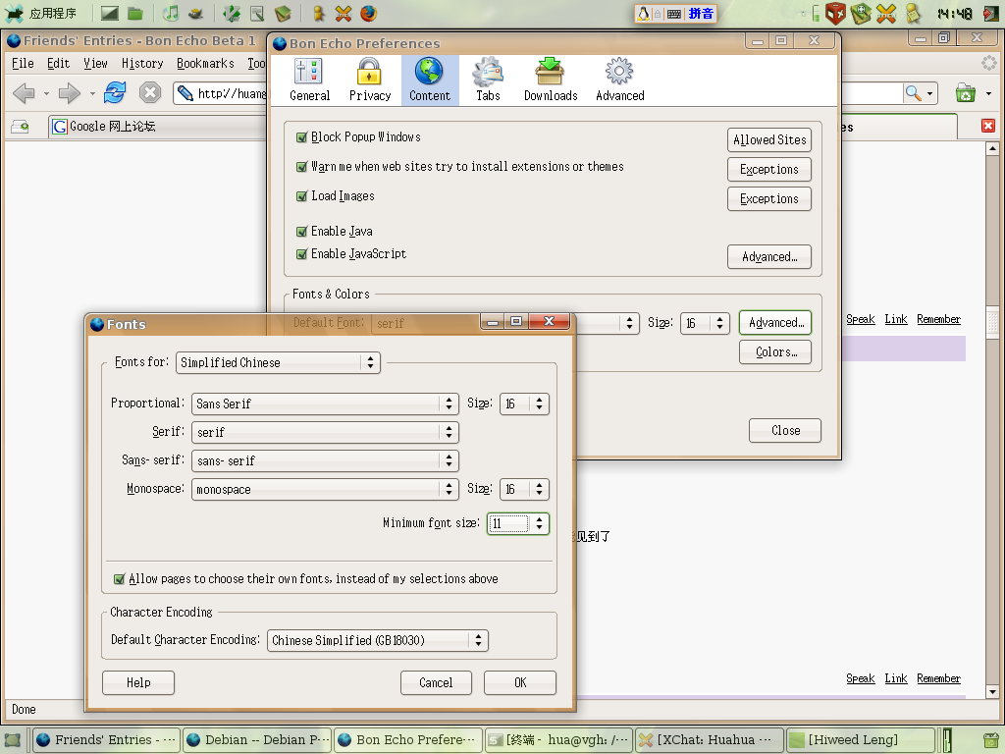Open the Bookmarks menu in browser
The width and height of the screenshot is (1005, 754).
[x=205, y=63]
